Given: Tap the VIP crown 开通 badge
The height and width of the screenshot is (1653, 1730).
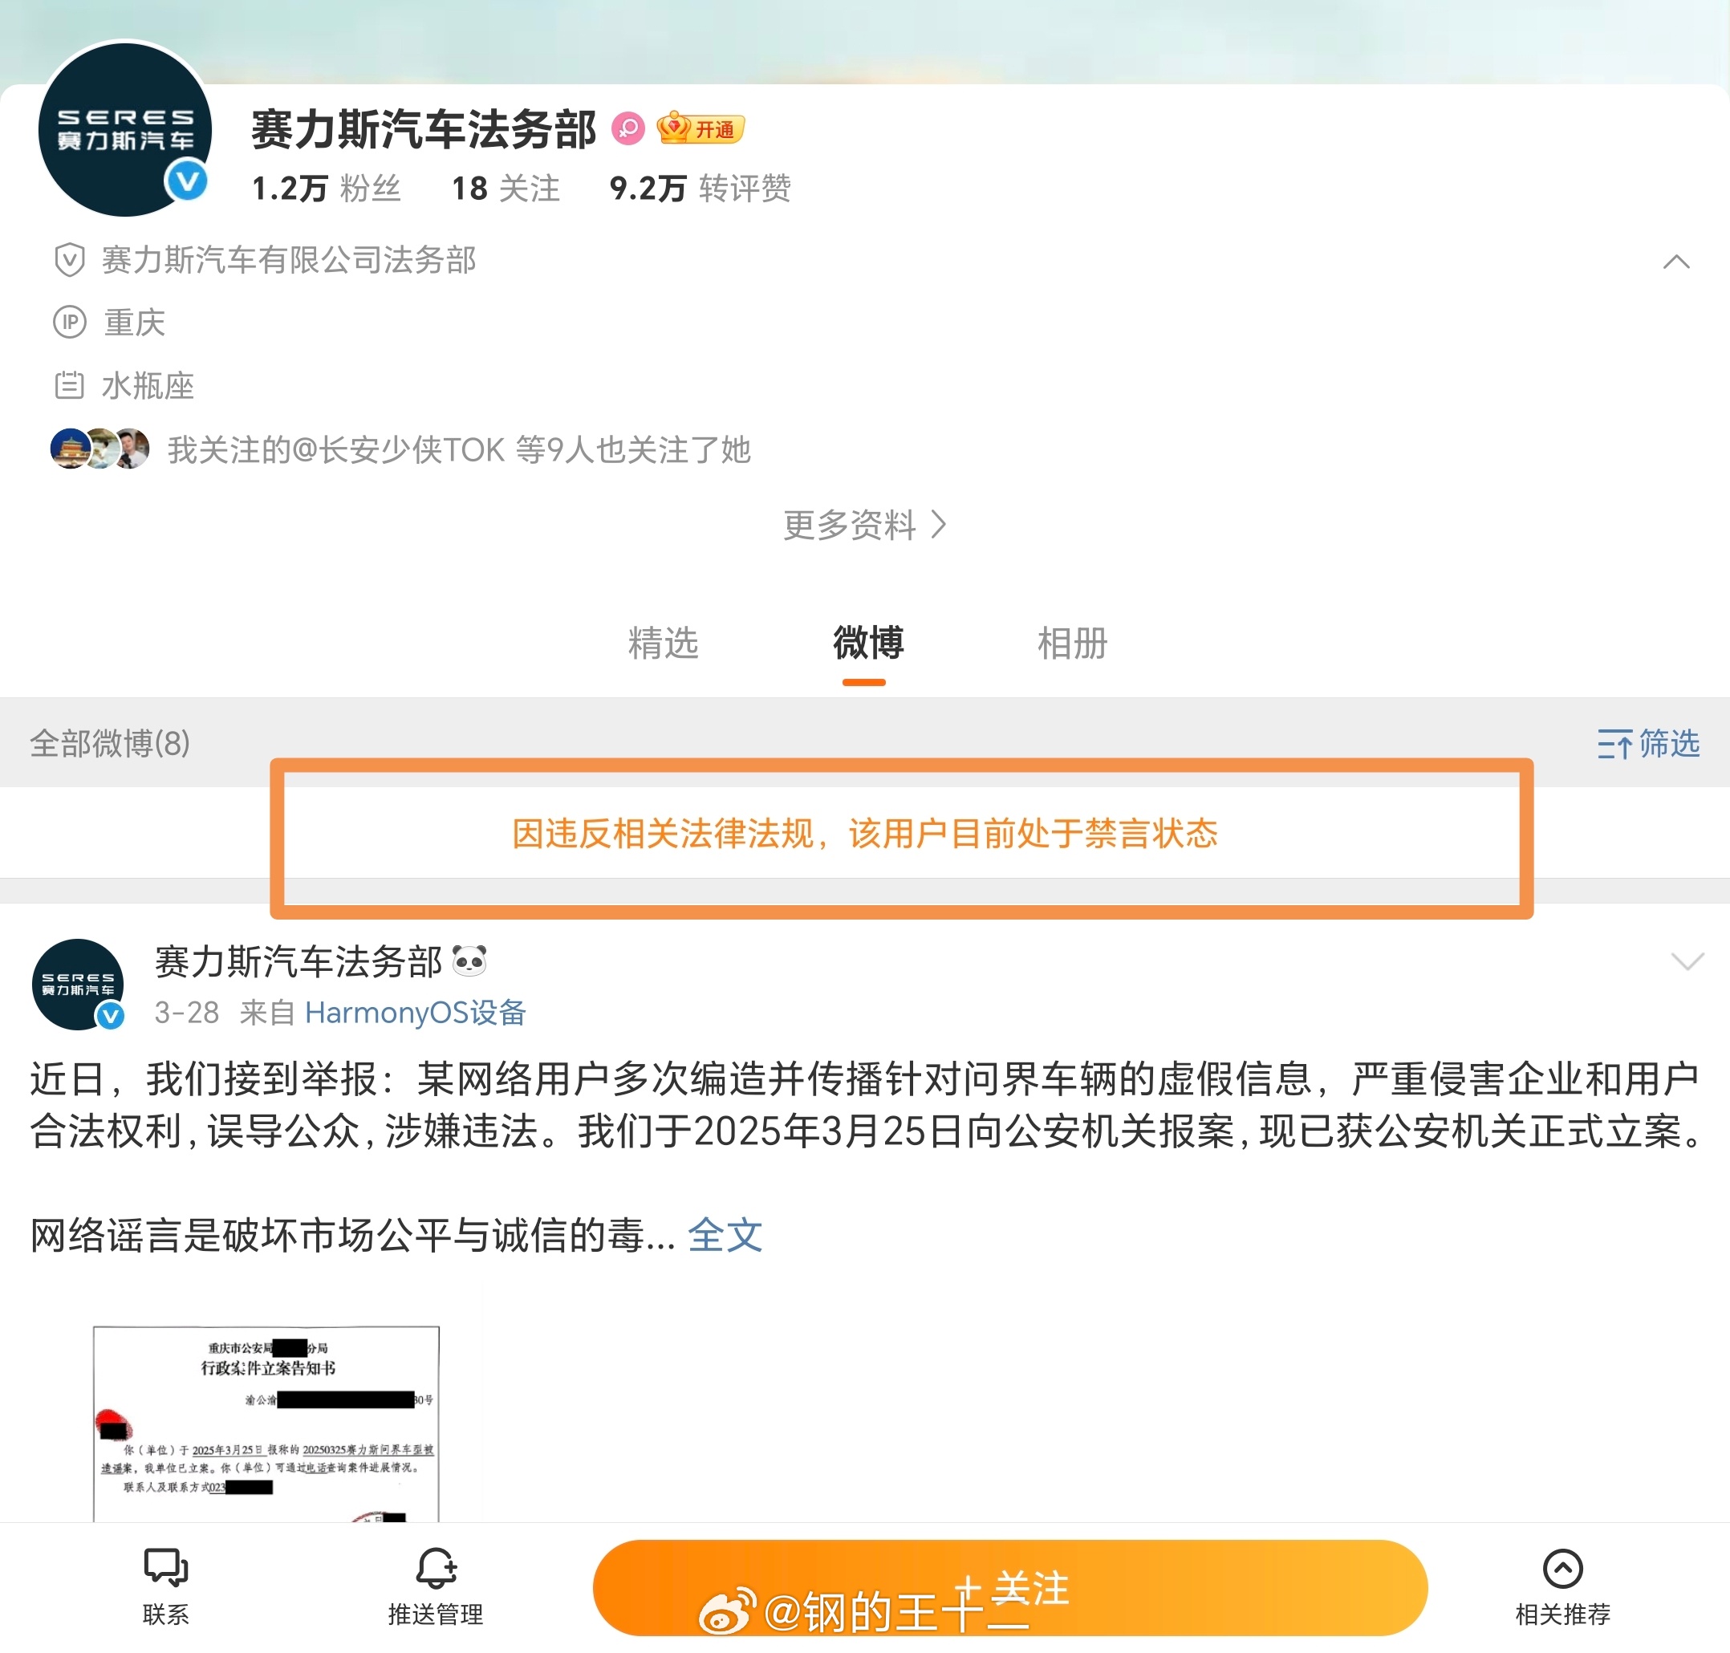Looking at the screenshot, I should click(701, 128).
